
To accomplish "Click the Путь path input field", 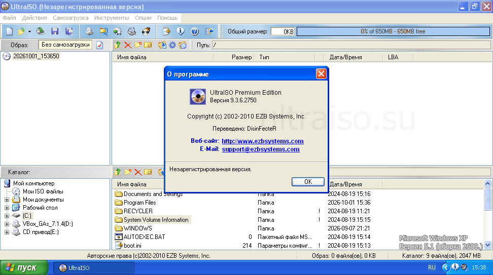I will (x=351, y=45).
